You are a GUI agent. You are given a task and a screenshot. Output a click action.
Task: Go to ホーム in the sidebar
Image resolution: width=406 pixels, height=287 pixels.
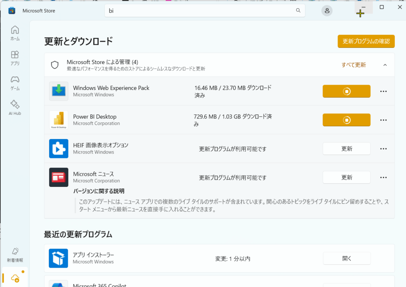pyautogui.click(x=15, y=33)
